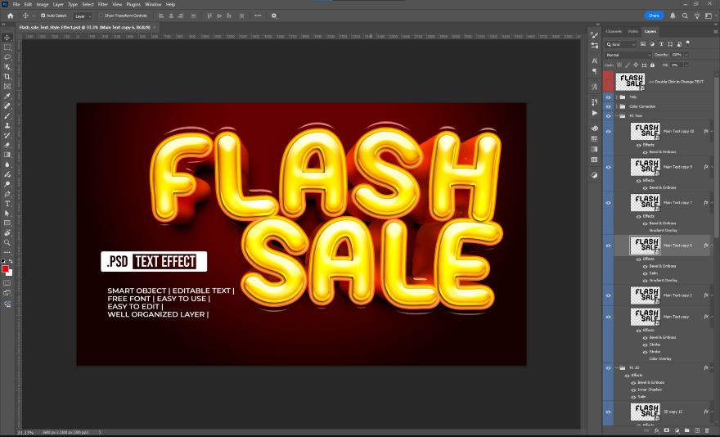Open Quick Mask mode icon
The width and height of the screenshot is (720, 437).
click(x=7, y=282)
